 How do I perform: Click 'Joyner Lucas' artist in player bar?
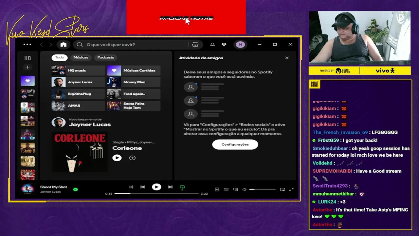(50, 192)
